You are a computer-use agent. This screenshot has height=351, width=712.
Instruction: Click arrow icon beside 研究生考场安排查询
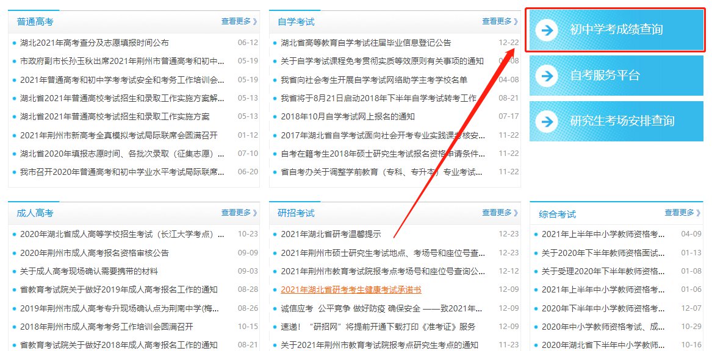click(548, 121)
